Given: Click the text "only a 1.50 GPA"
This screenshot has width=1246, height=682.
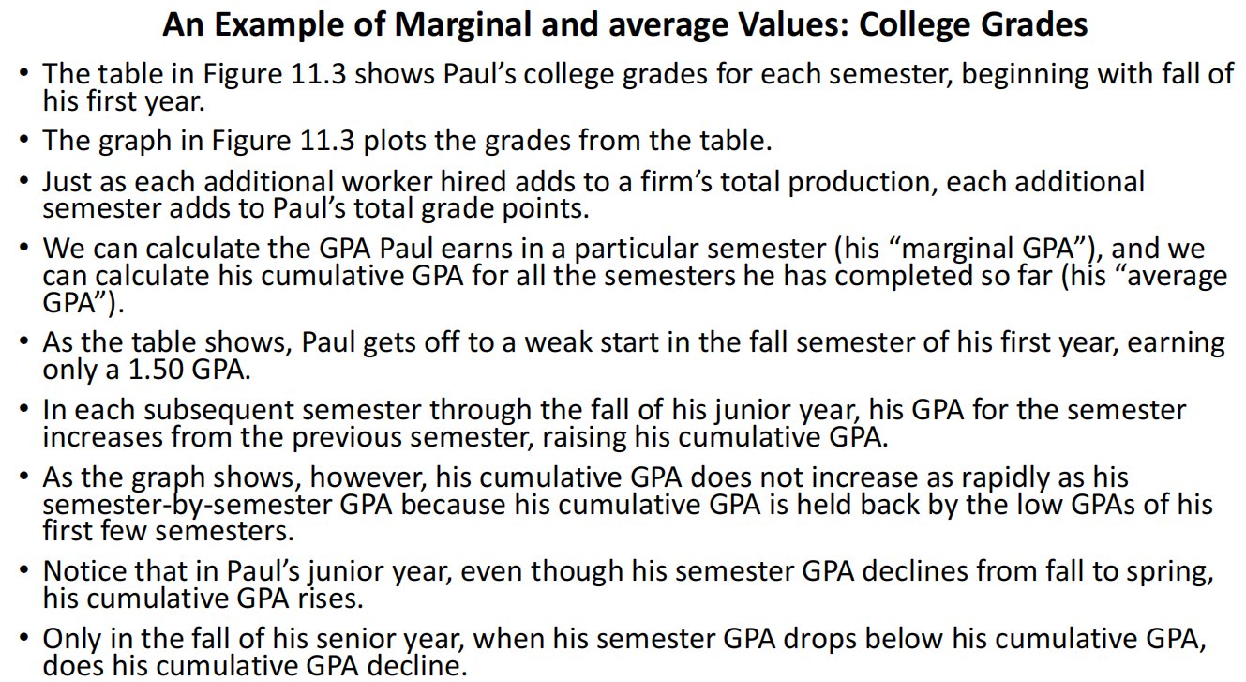Looking at the screenshot, I should [146, 370].
